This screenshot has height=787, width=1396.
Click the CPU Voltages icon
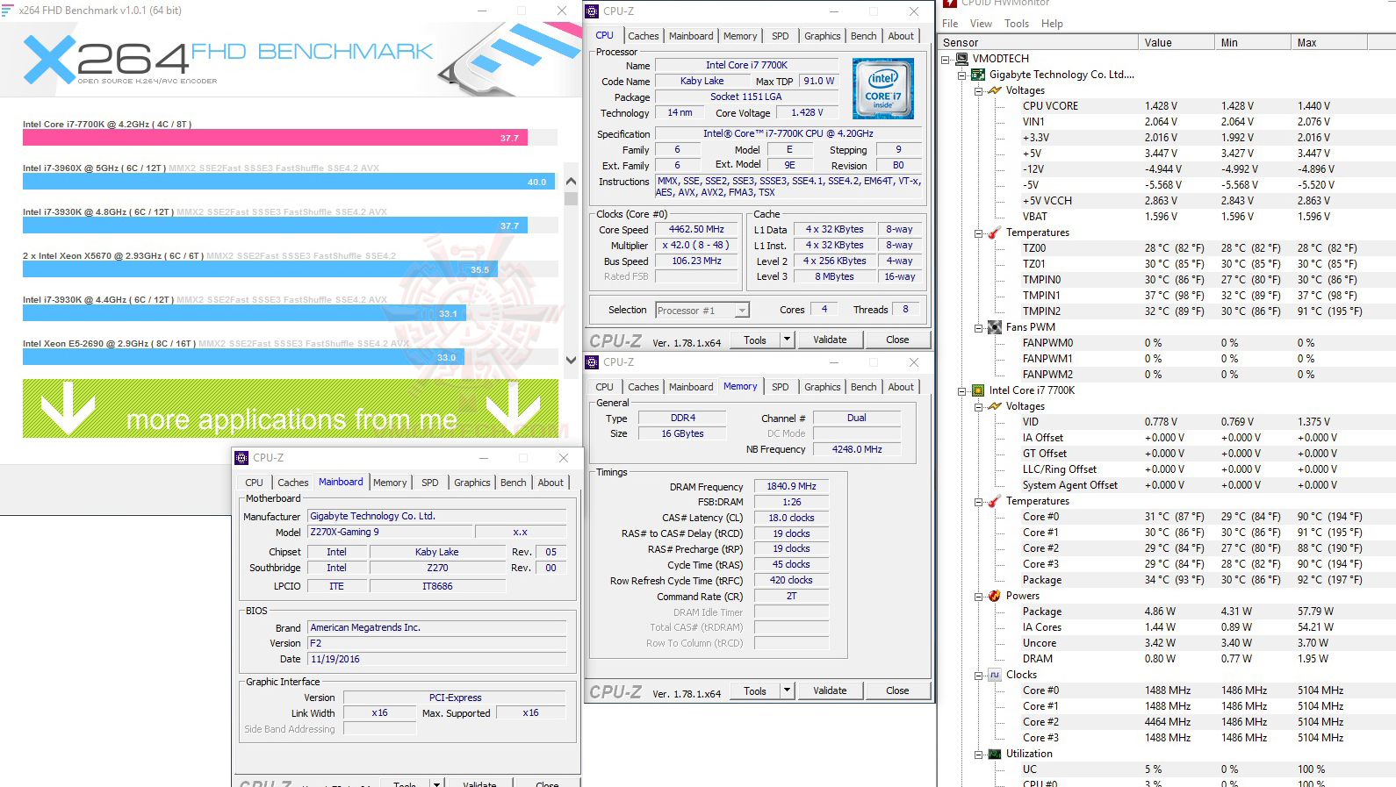point(995,406)
